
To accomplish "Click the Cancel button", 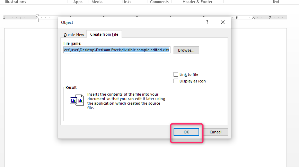I will (216, 132).
